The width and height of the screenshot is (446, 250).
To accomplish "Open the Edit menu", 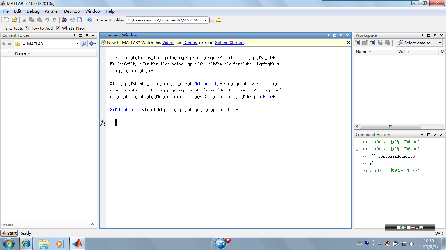I will point(18,11).
